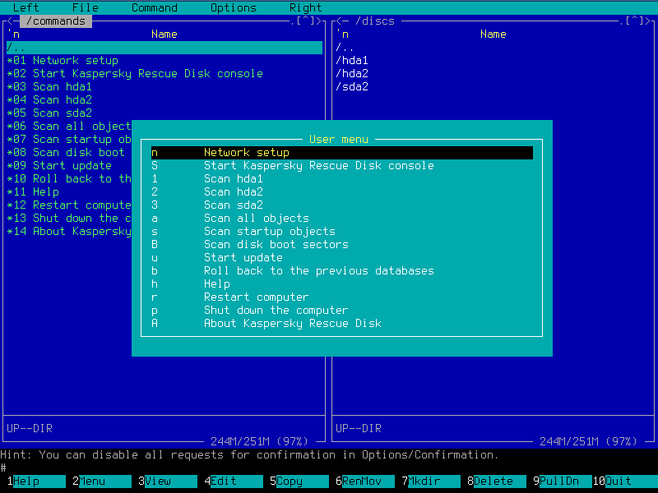Select *03 Scan hda1 in left panel

click(x=49, y=87)
